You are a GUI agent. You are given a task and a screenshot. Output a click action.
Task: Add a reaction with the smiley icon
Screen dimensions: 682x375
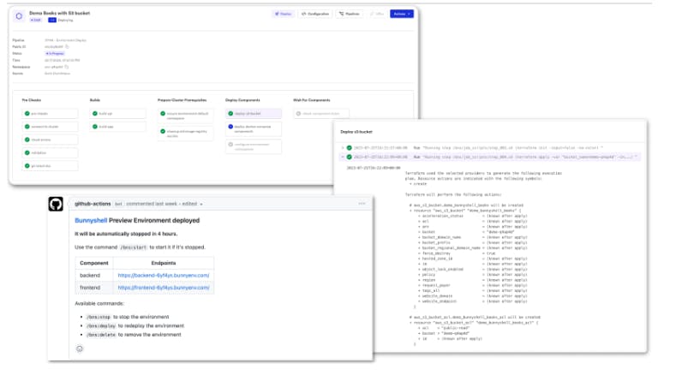tap(80, 348)
